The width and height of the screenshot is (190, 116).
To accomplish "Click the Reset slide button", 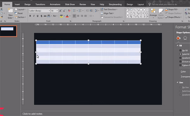I will coord(19,13).
